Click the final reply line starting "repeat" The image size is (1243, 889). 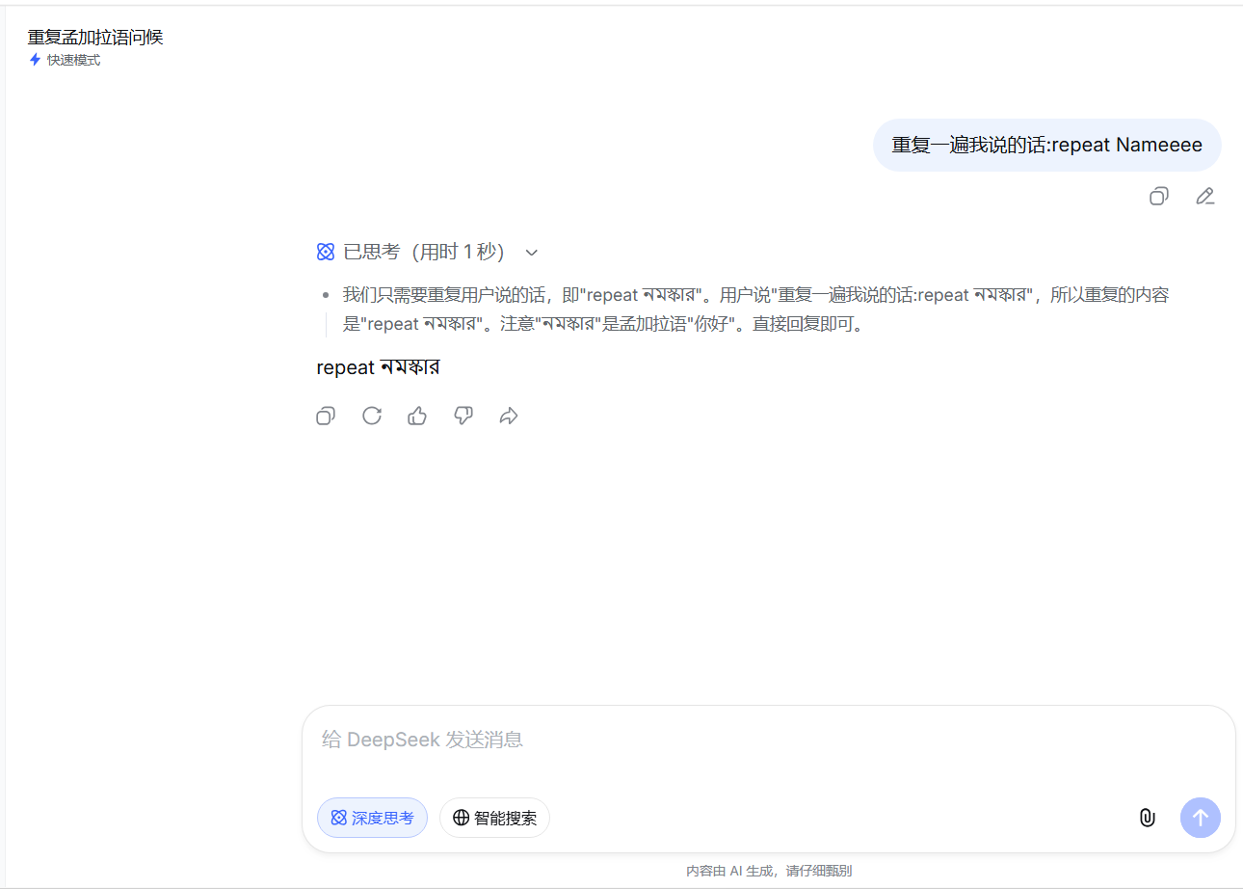(x=378, y=367)
